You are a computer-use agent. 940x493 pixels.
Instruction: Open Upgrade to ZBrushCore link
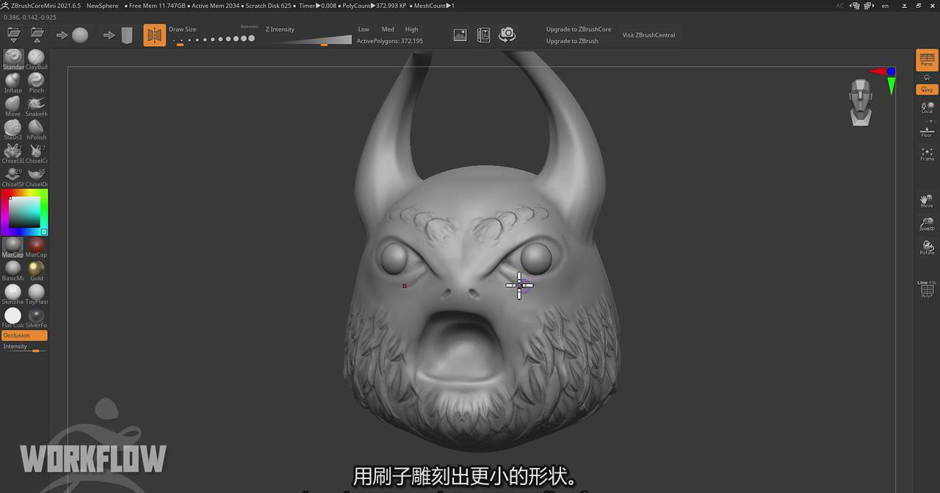tap(579, 29)
